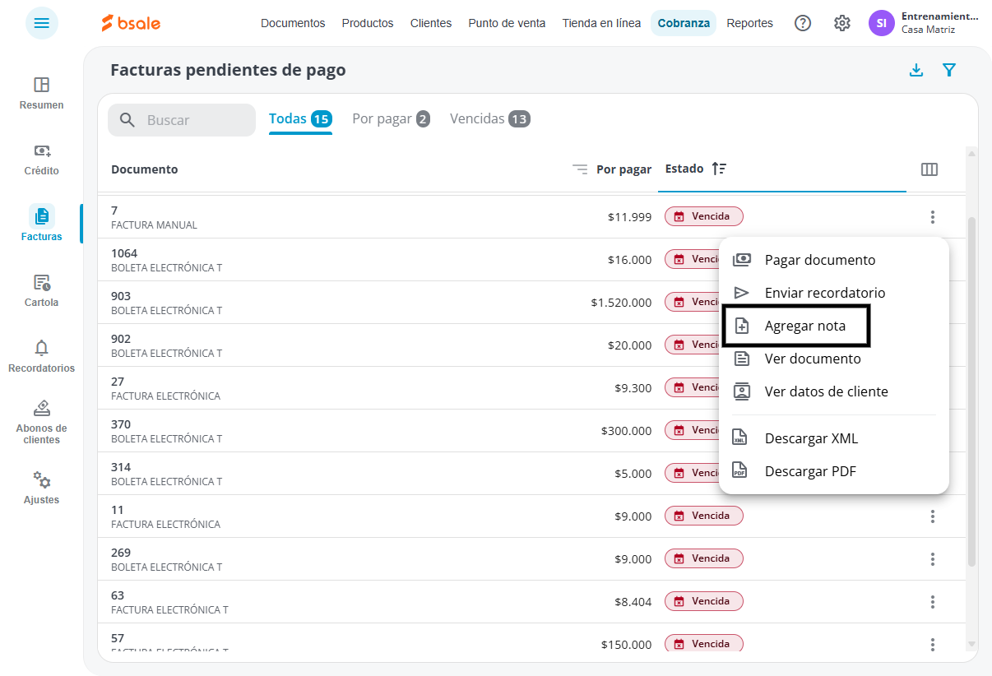Viewport: 992px width, 676px height.
Task: Open the three-dot menu for document 11
Action: pyautogui.click(x=933, y=516)
